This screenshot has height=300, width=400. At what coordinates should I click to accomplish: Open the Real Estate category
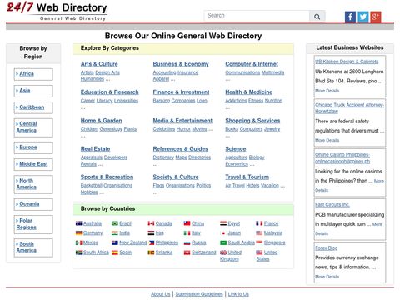pos(95,149)
